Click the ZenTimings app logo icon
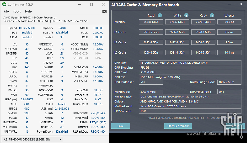The width and height of the screenshot is (247, 143). click(x=4, y=4)
